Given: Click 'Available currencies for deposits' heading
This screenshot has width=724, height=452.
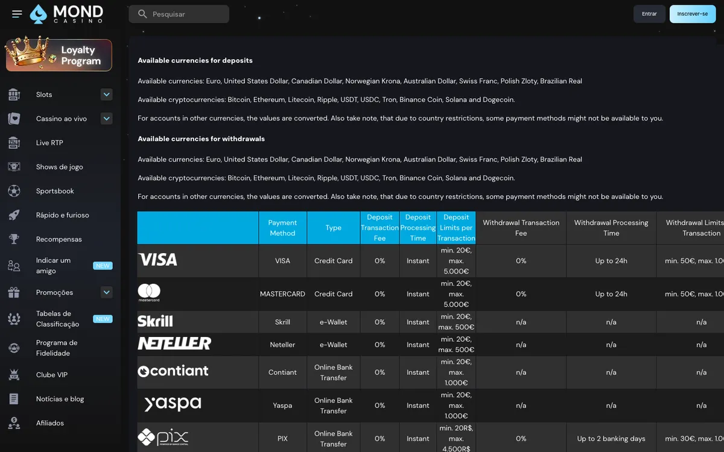Looking at the screenshot, I should point(195,60).
